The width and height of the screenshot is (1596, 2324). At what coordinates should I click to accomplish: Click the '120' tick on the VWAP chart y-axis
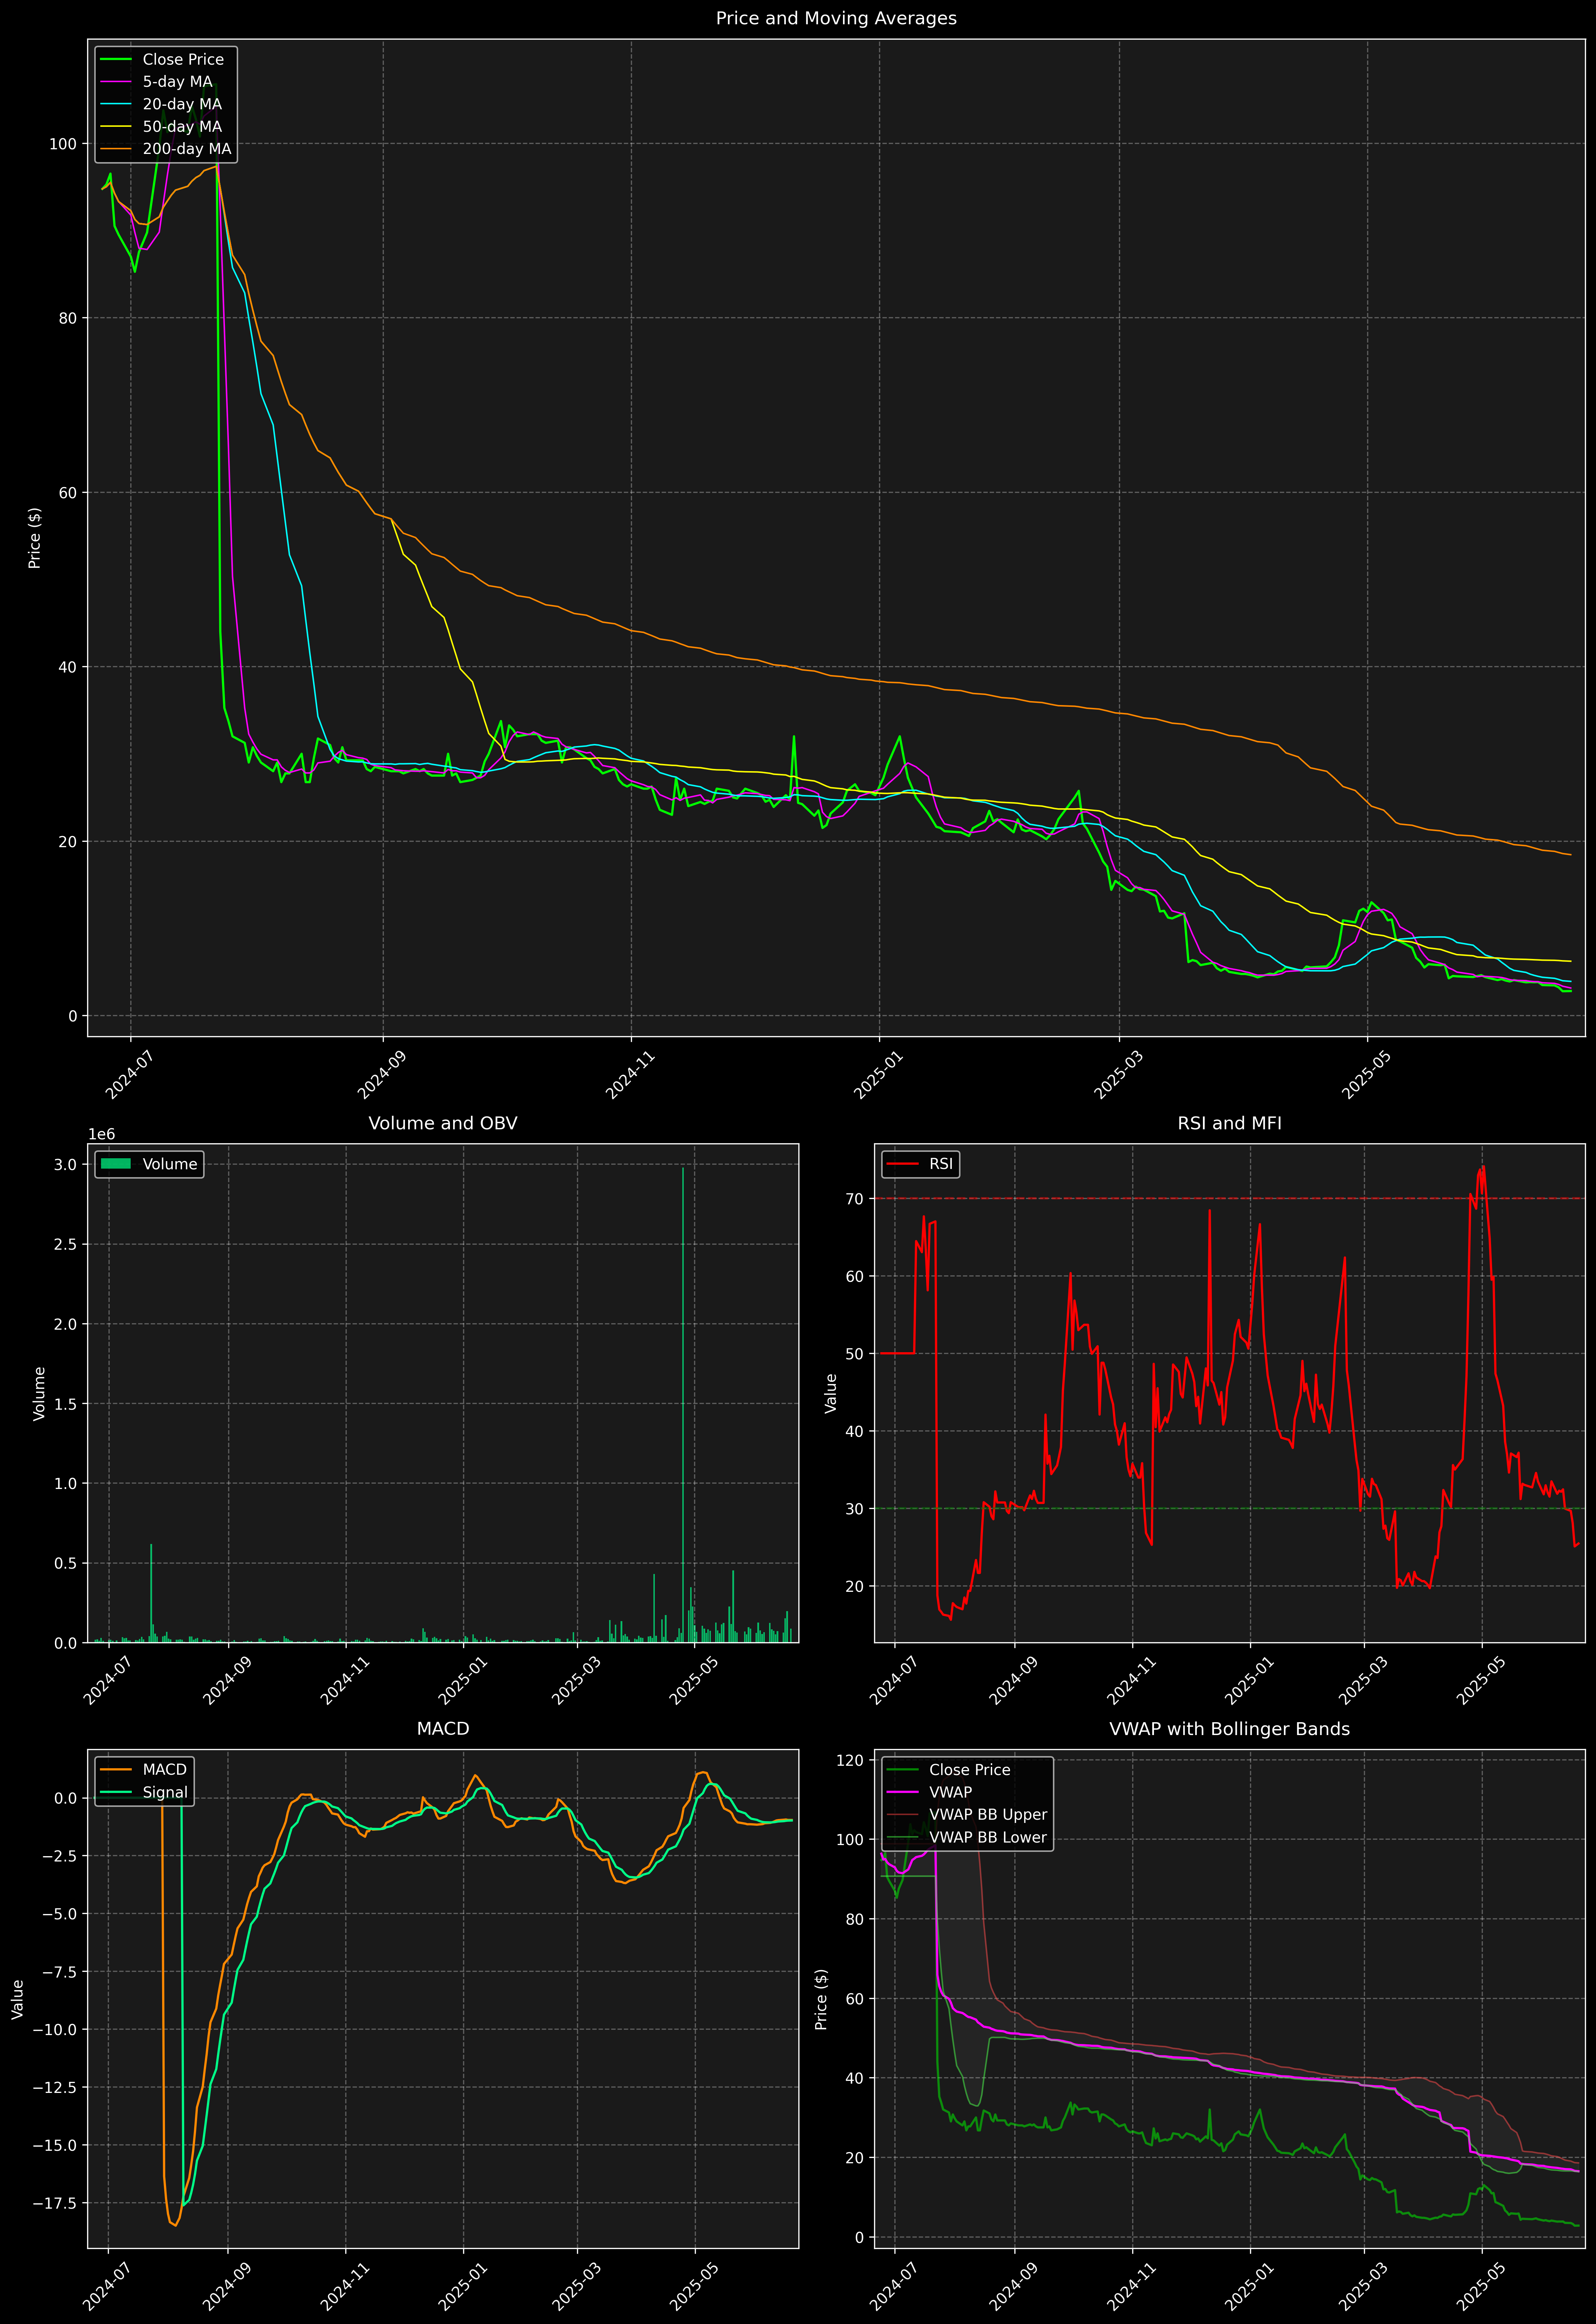coord(850,1760)
